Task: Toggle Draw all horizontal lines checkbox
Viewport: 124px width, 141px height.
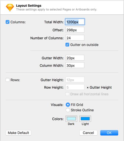Action: 67,94
